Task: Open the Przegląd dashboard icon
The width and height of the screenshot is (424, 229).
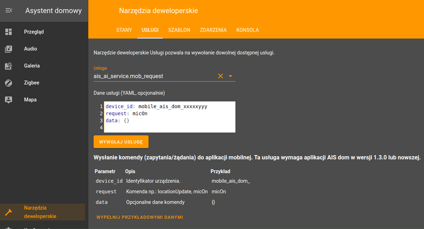Action: coord(9,32)
